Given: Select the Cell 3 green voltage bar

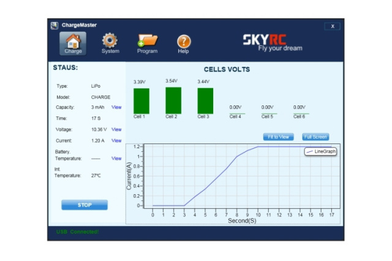Looking at the screenshot, I should tap(205, 100).
